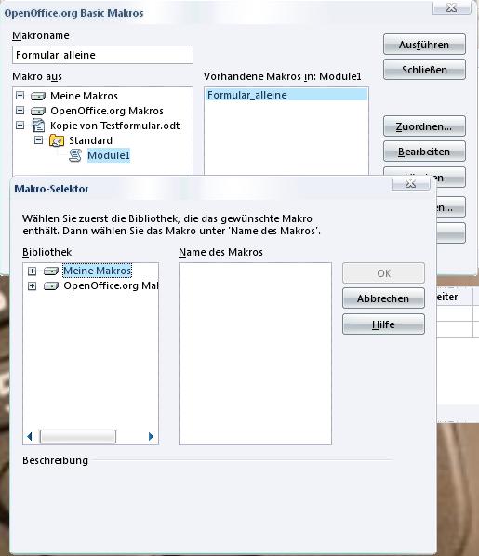Expand Meine Makros in the Makro aus tree
This screenshot has width=479, height=556.
pos(20,96)
